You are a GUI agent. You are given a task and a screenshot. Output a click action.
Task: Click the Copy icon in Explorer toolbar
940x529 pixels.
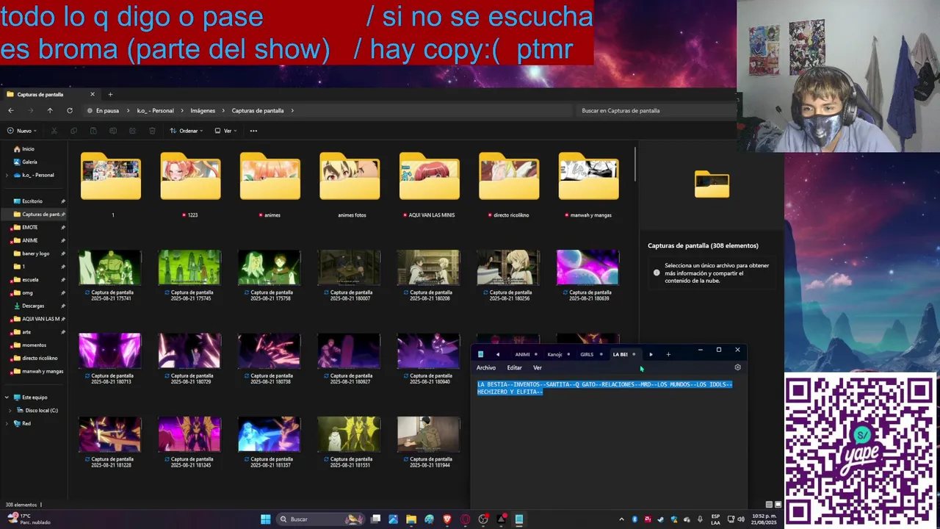(73, 131)
